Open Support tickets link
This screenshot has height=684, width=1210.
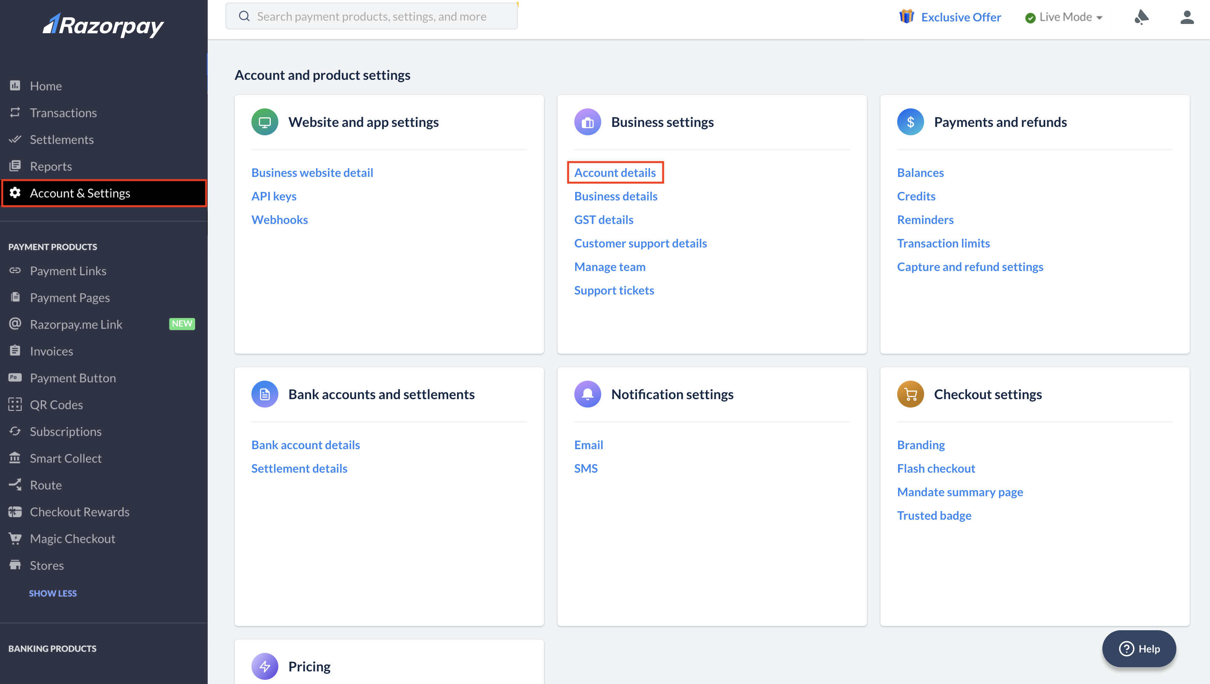pyautogui.click(x=614, y=290)
